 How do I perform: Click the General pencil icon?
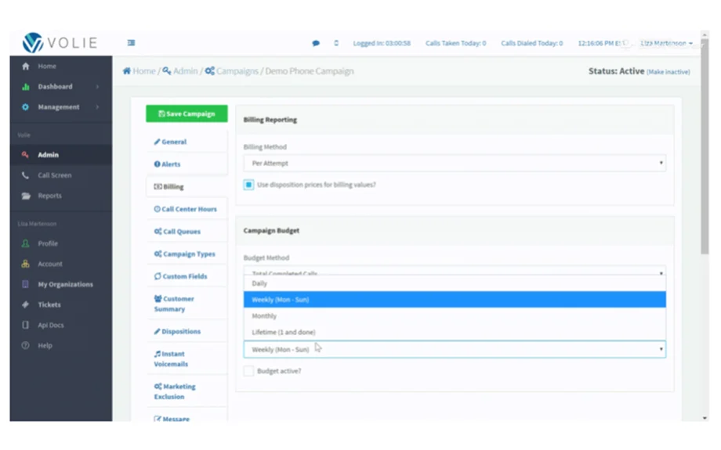point(157,142)
